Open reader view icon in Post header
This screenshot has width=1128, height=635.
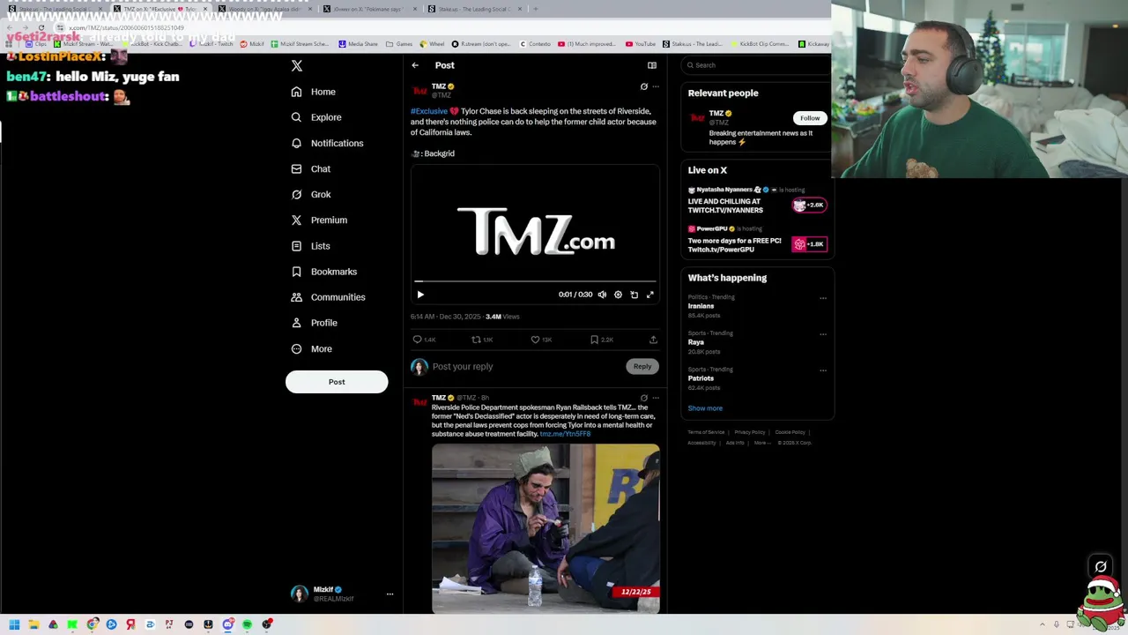[652, 65]
